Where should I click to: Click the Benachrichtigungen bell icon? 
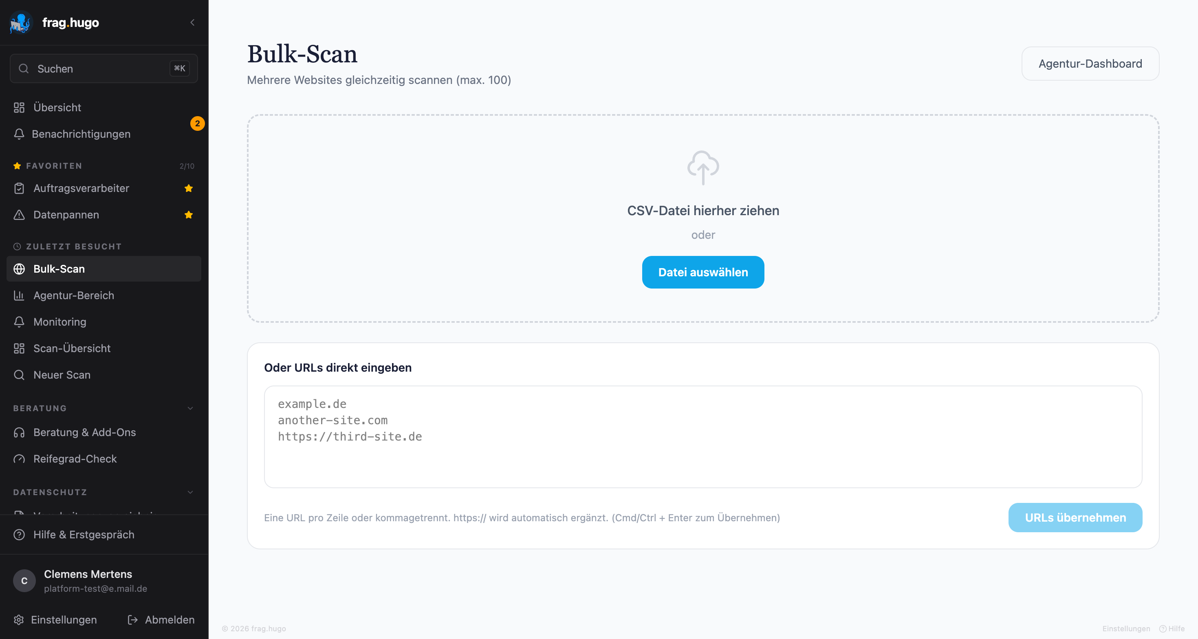coord(19,134)
